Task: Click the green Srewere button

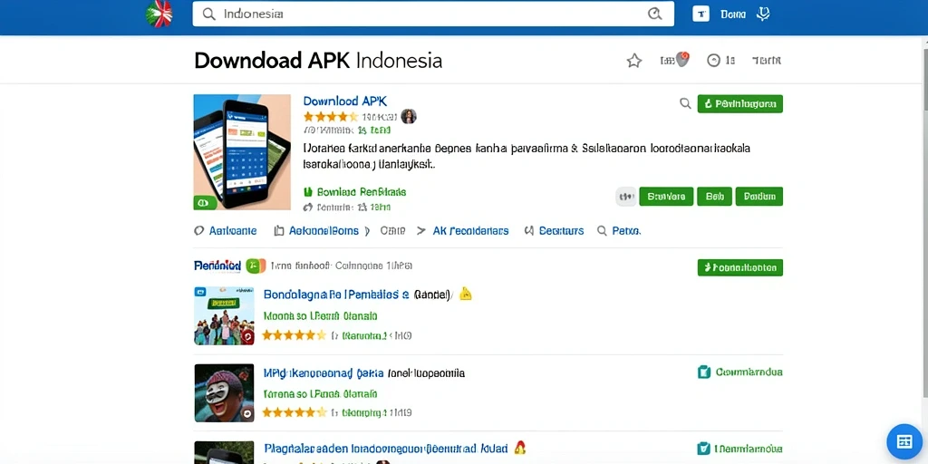Action: pos(666,197)
